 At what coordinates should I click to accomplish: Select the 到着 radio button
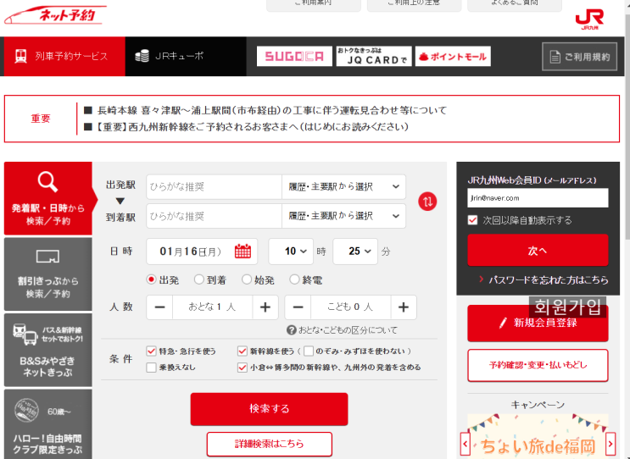click(x=199, y=279)
